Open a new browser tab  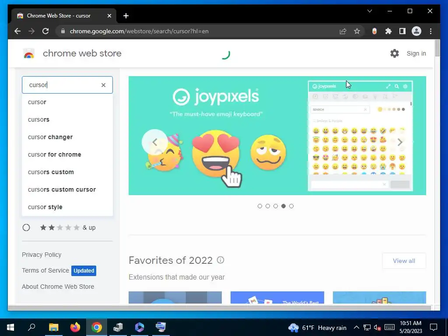126,16
